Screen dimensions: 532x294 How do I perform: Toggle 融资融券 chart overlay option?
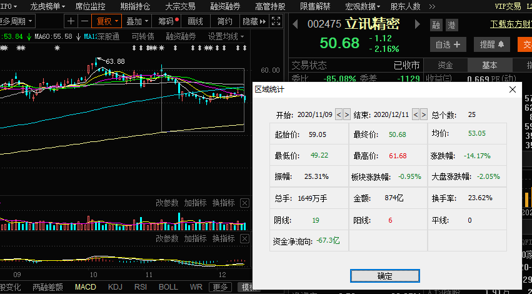coord(181,36)
